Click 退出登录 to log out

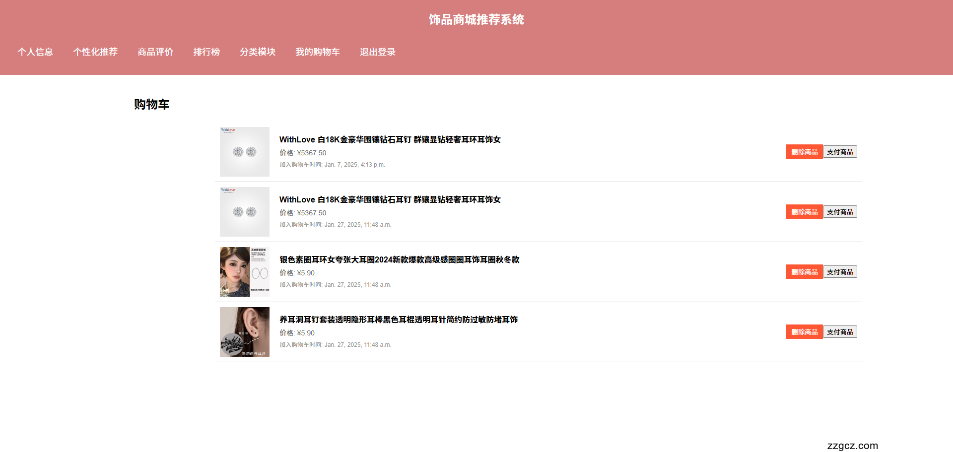378,52
